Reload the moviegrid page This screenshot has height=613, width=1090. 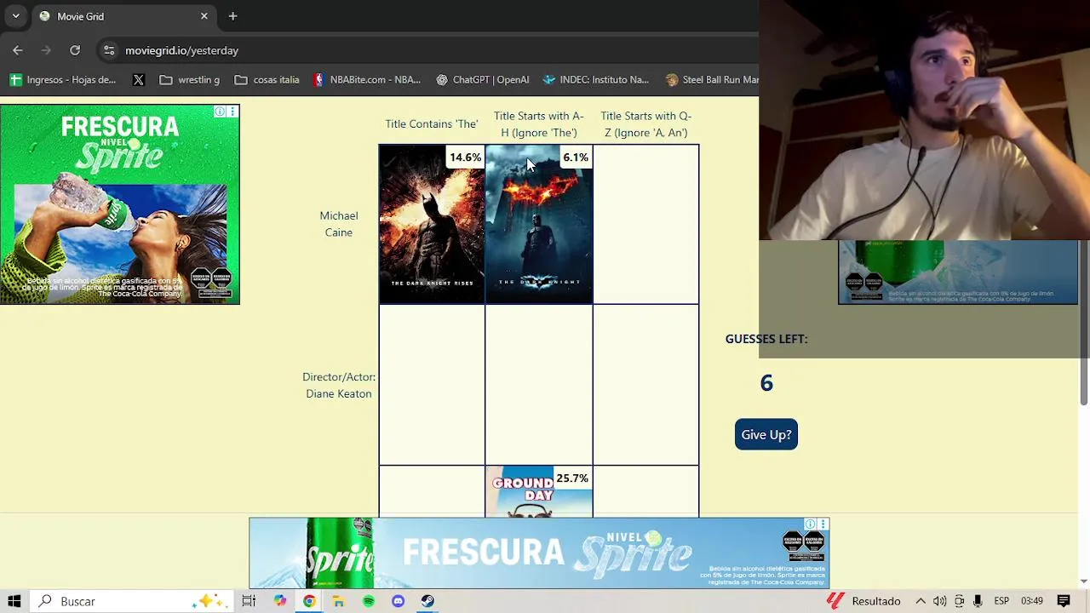pos(75,50)
